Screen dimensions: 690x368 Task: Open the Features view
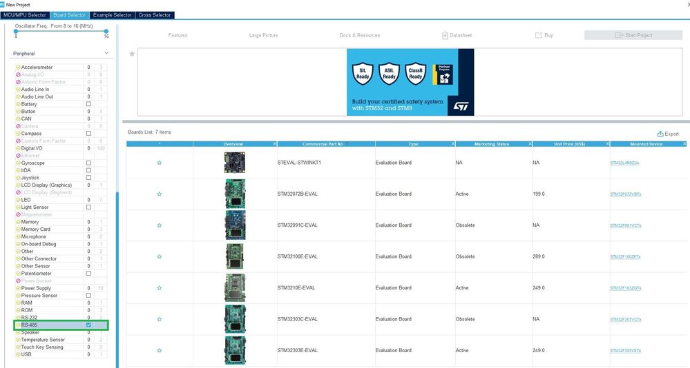[x=178, y=35]
